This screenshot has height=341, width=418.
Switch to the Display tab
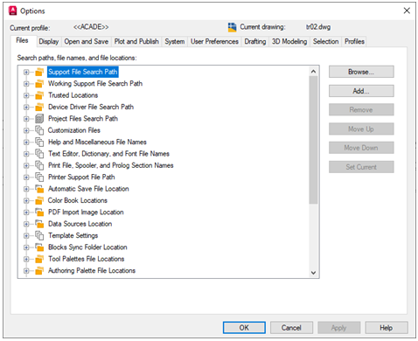coord(49,41)
